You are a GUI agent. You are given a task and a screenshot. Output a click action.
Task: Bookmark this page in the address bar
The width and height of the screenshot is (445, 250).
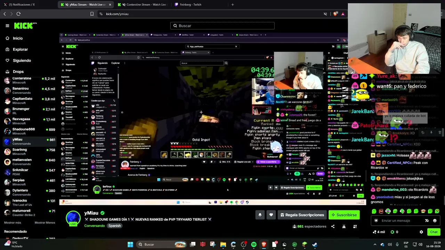point(92,14)
